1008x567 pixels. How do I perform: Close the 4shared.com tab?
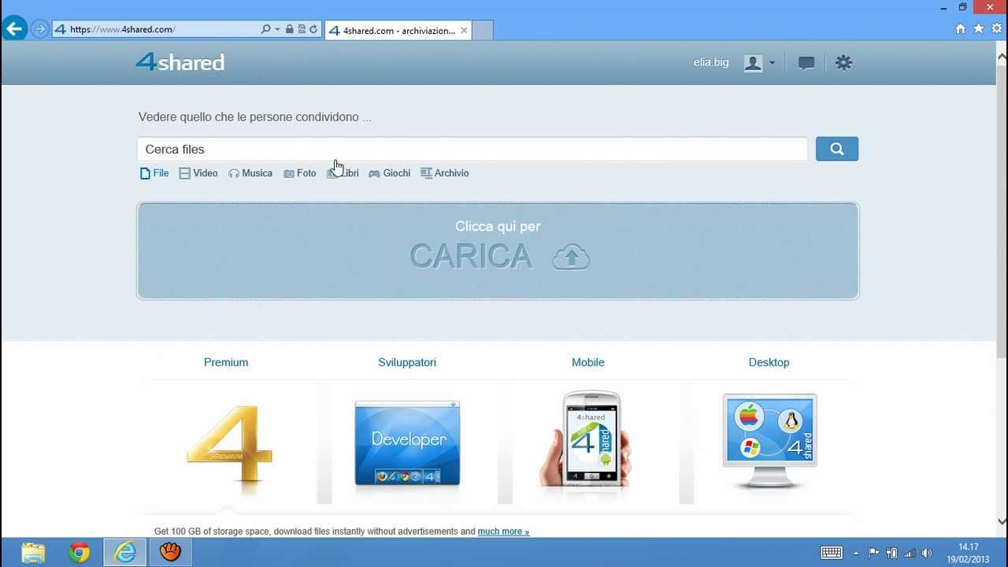(x=464, y=30)
